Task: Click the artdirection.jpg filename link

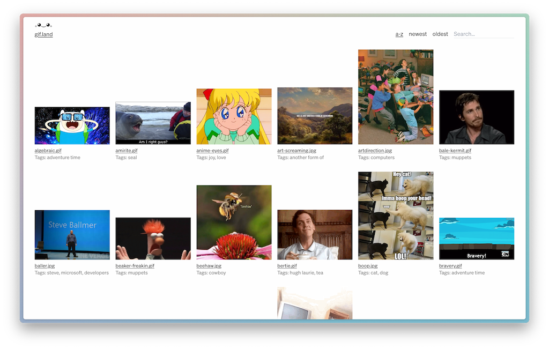Action: pyautogui.click(x=375, y=151)
